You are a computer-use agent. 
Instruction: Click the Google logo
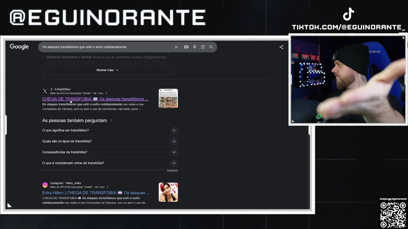click(19, 47)
